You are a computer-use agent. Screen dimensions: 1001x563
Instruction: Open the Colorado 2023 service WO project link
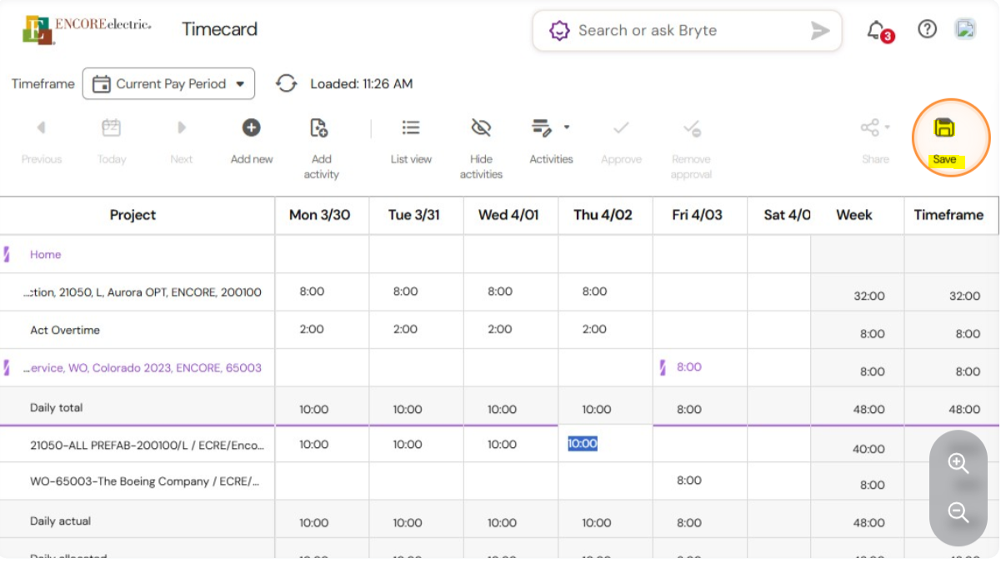pos(143,368)
